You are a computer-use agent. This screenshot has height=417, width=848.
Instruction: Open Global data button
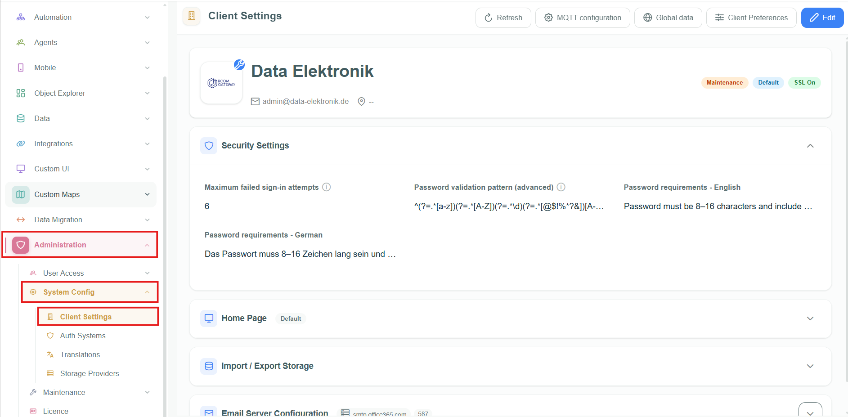[x=668, y=18]
